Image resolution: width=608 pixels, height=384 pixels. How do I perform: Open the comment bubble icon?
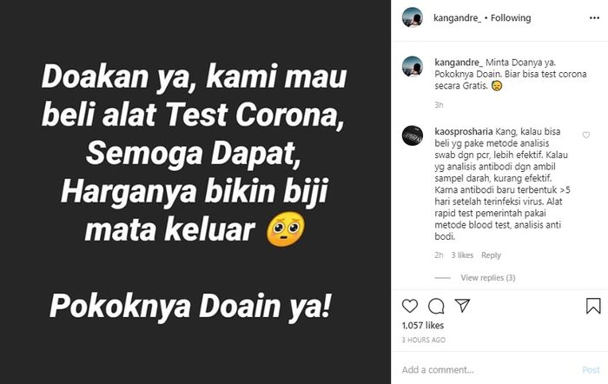point(436,306)
